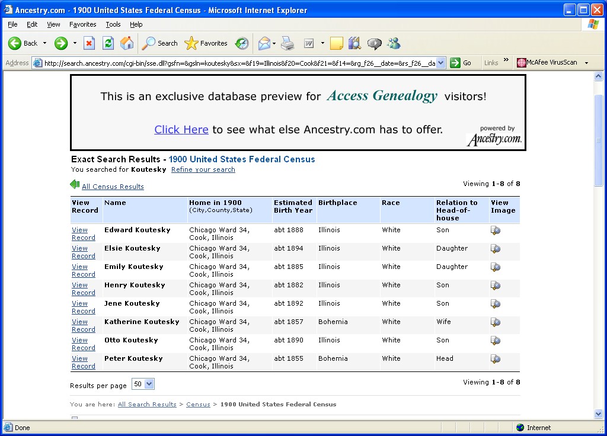
Task: Expand the Mail button dropdown arrow
Action: 274,43
